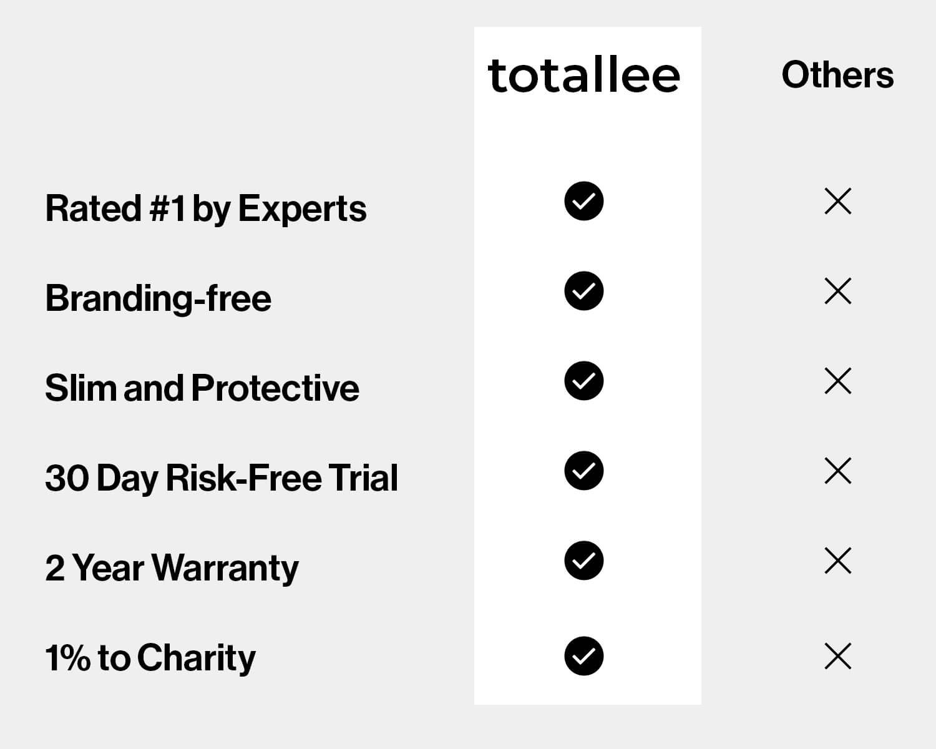Click the Others column heading
936x749 pixels.
point(837,75)
